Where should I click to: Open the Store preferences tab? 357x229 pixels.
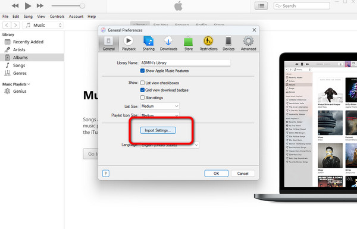[189, 43]
